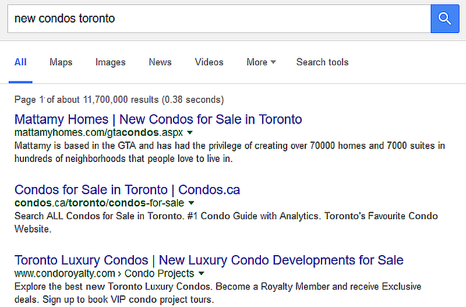The image size is (466, 307).
Task: Click inside the search box containing 'new condos toronto'
Action: (219, 19)
